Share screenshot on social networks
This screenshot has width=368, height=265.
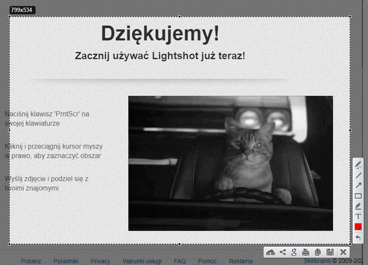(x=282, y=252)
